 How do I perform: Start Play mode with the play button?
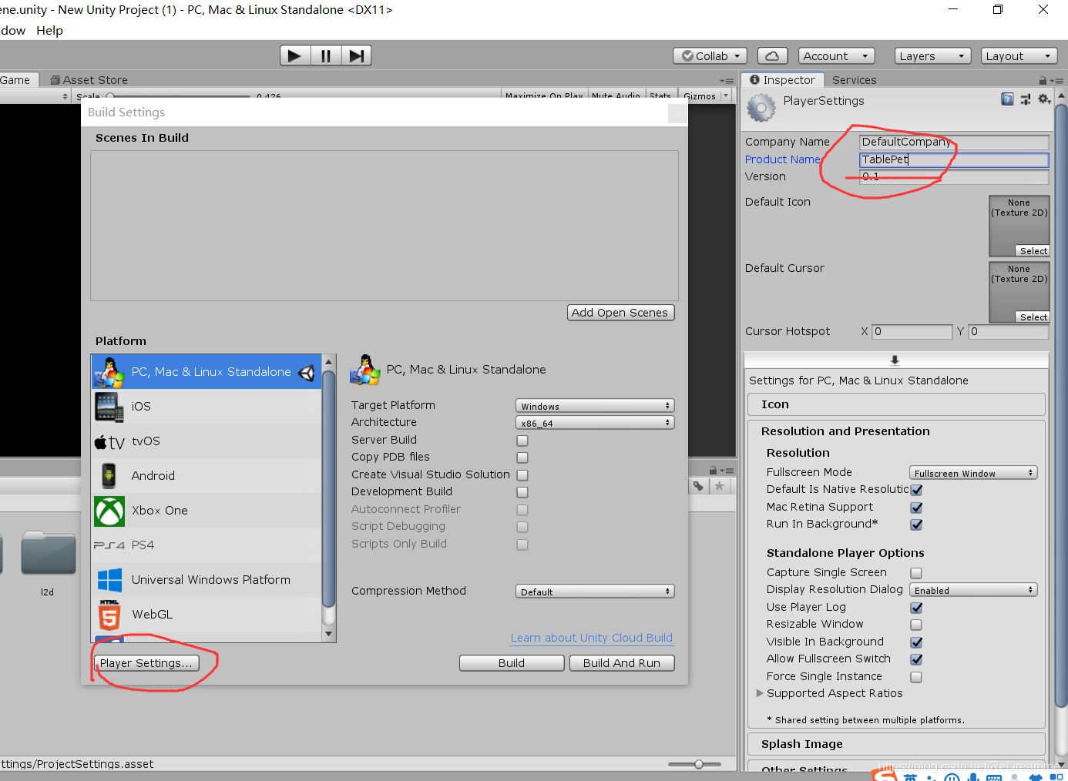pos(295,55)
